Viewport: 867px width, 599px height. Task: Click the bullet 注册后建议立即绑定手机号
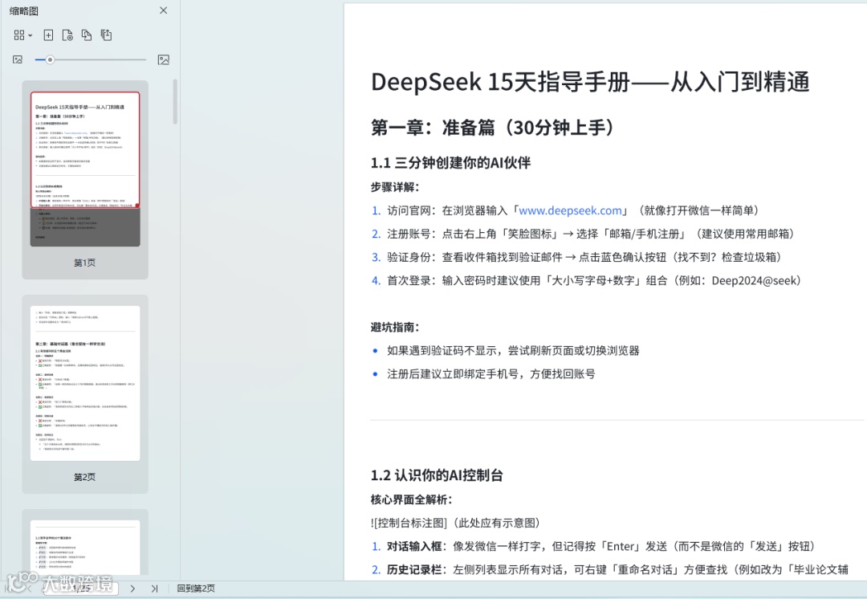coord(491,374)
